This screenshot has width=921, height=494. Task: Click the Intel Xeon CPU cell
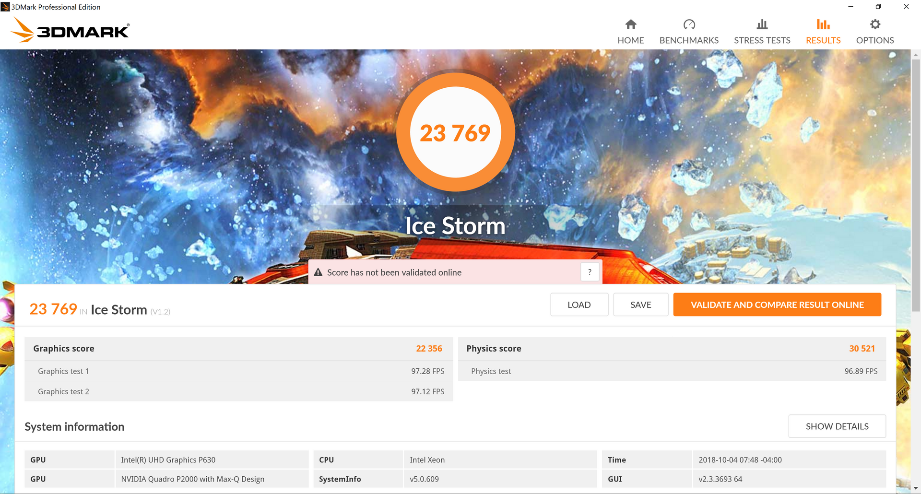(500, 459)
